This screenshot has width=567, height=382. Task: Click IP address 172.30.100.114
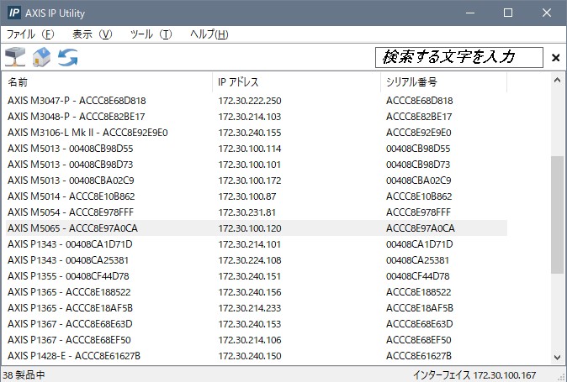pyautogui.click(x=250, y=149)
